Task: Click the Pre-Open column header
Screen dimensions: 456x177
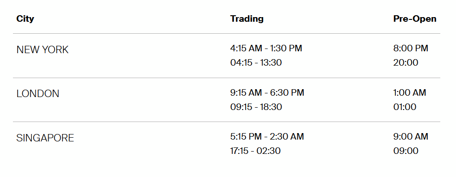Action: (x=415, y=18)
